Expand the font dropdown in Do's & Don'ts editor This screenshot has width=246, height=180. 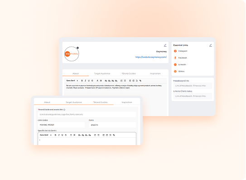click(51, 135)
